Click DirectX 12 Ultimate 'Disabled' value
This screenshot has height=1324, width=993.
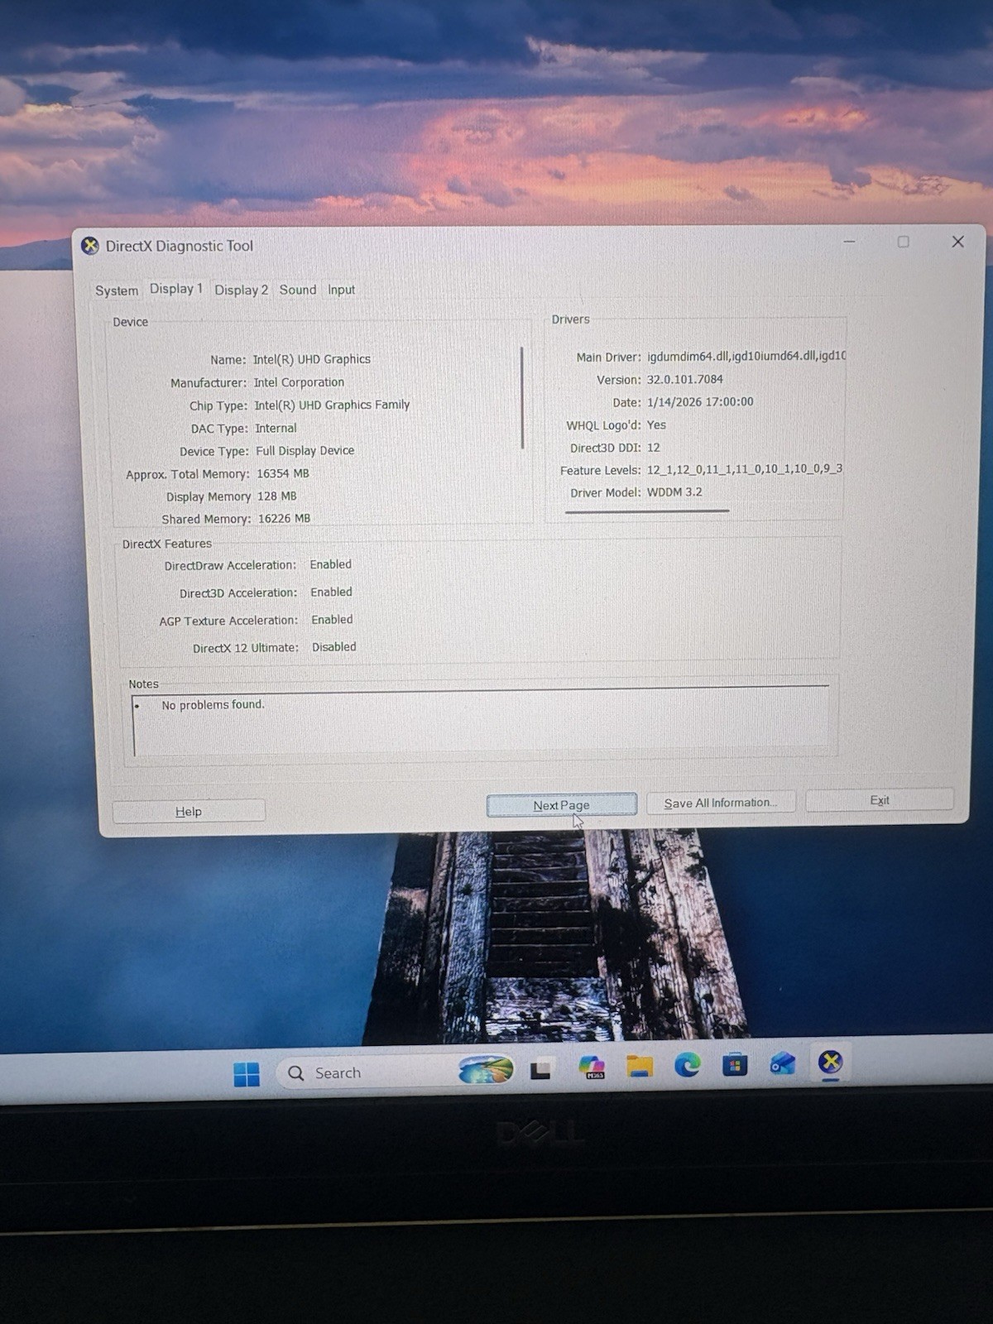[x=334, y=647]
